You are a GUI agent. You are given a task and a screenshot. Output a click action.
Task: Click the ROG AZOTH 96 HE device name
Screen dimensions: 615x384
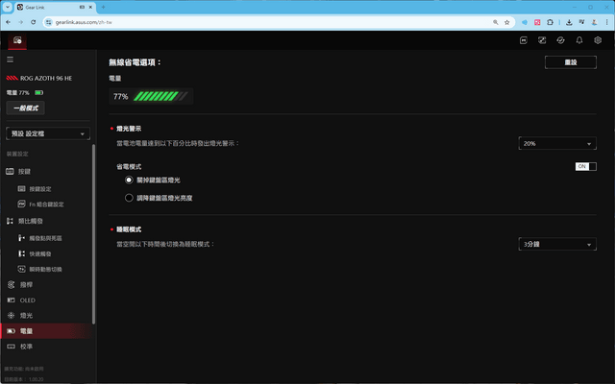point(46,78)
